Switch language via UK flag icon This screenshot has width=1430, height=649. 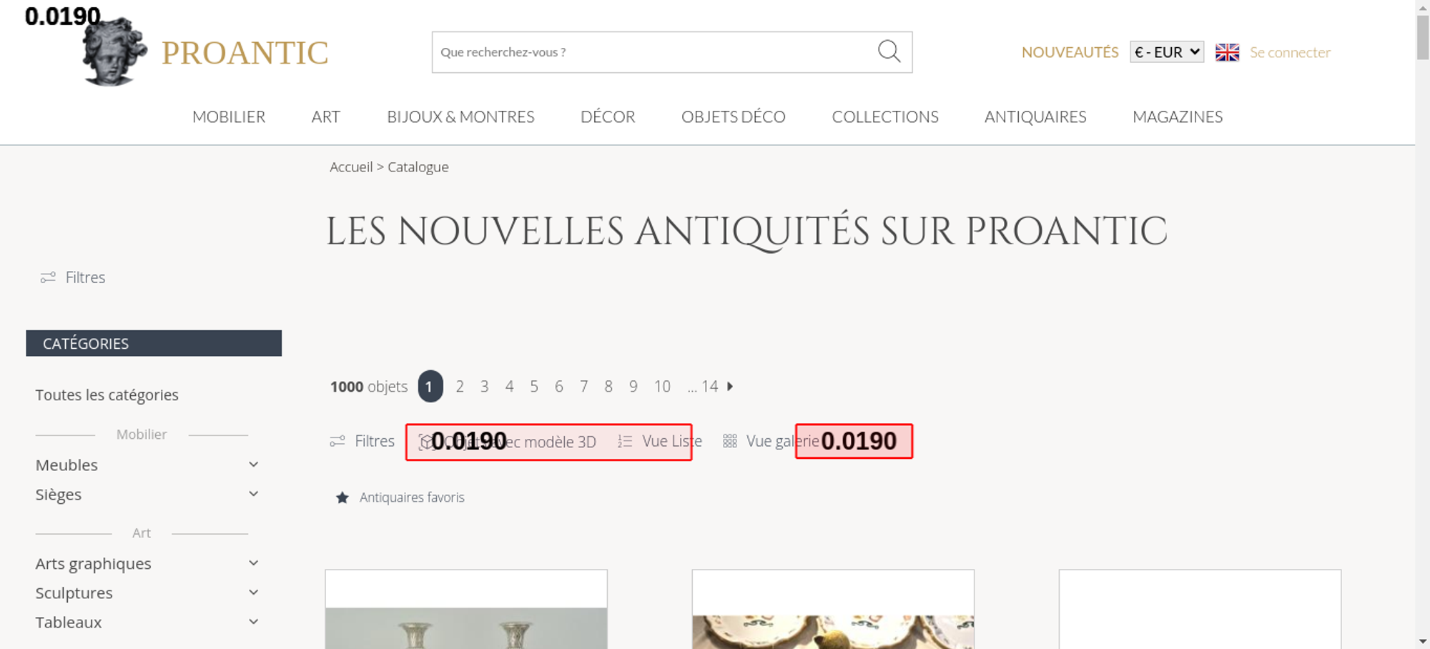(1227, 52)
